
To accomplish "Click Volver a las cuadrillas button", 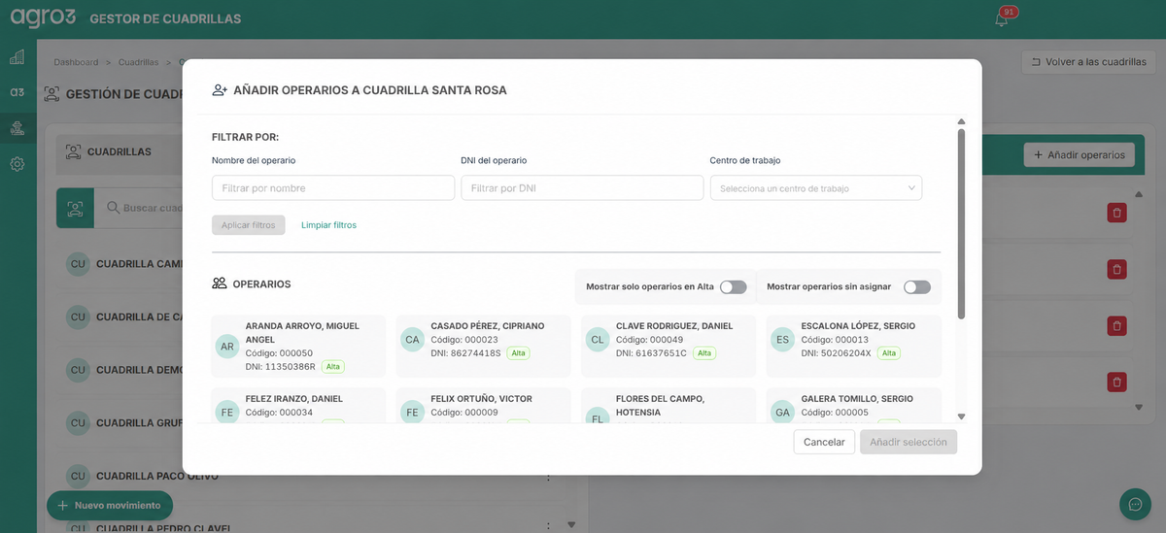I will tap(1088, 62).
